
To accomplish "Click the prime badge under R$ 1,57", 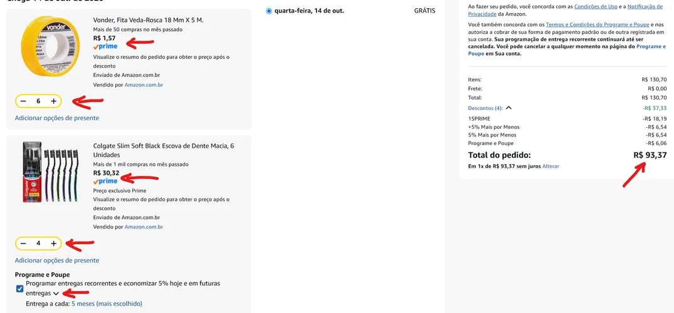I will point(105,46).
